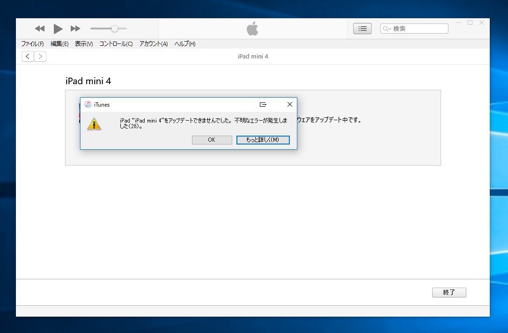Open the list view (Up Next) button

[362, 29]
